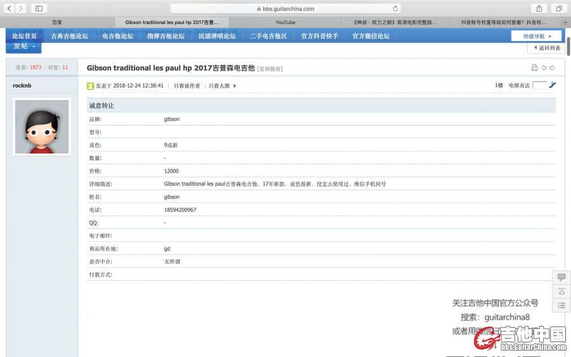The width and height of the screenshot is (571, 357).
Task: Click the 无所谓 value beside 是否中介
Action: [x=172, y=262]
